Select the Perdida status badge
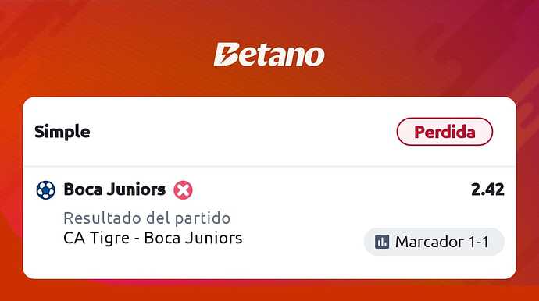Viewport: 539px width, 301px height. [x=444, y=132]
